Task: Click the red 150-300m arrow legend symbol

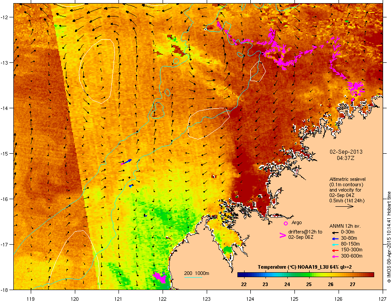Action: [335, 250]
